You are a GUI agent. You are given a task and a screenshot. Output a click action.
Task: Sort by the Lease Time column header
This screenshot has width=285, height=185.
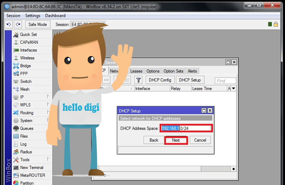click(x=209, y=89)
